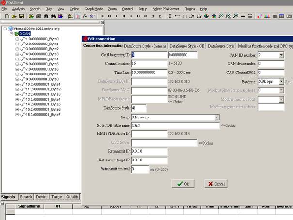Collapse the 0:CAN tree node
The height and width of the screenshot is (220, 293).
coord(11,34)
